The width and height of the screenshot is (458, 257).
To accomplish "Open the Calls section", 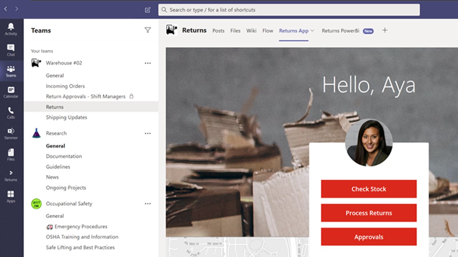I will [x=11, y=113].
